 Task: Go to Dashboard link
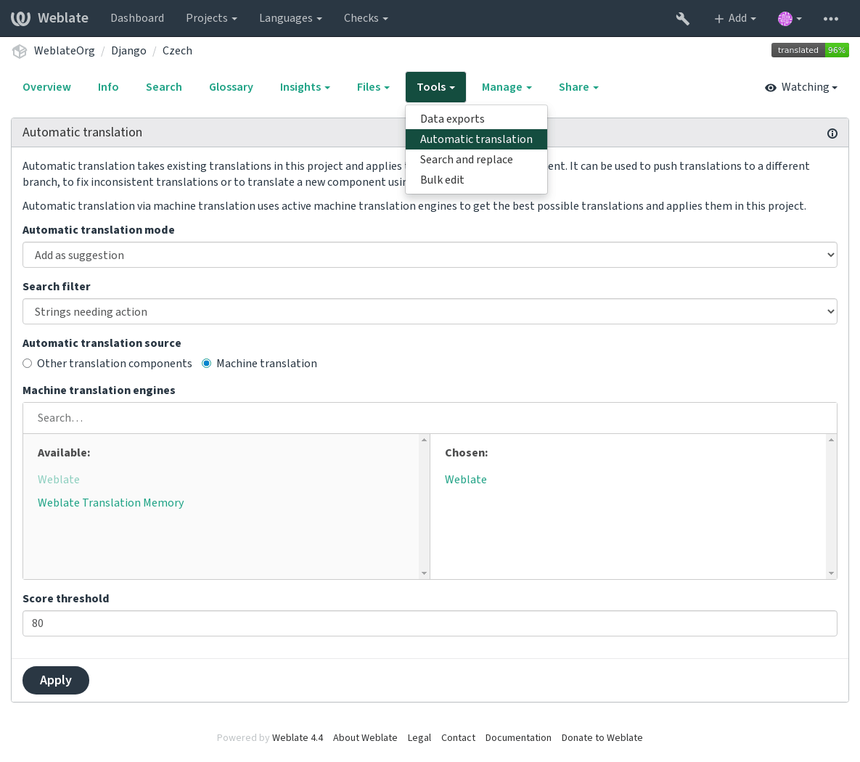tap(137, 18)
